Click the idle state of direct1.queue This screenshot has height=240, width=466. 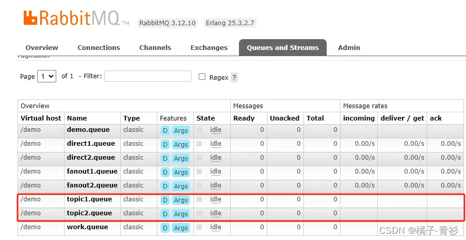pyautogui.click(x=216, y=144)
